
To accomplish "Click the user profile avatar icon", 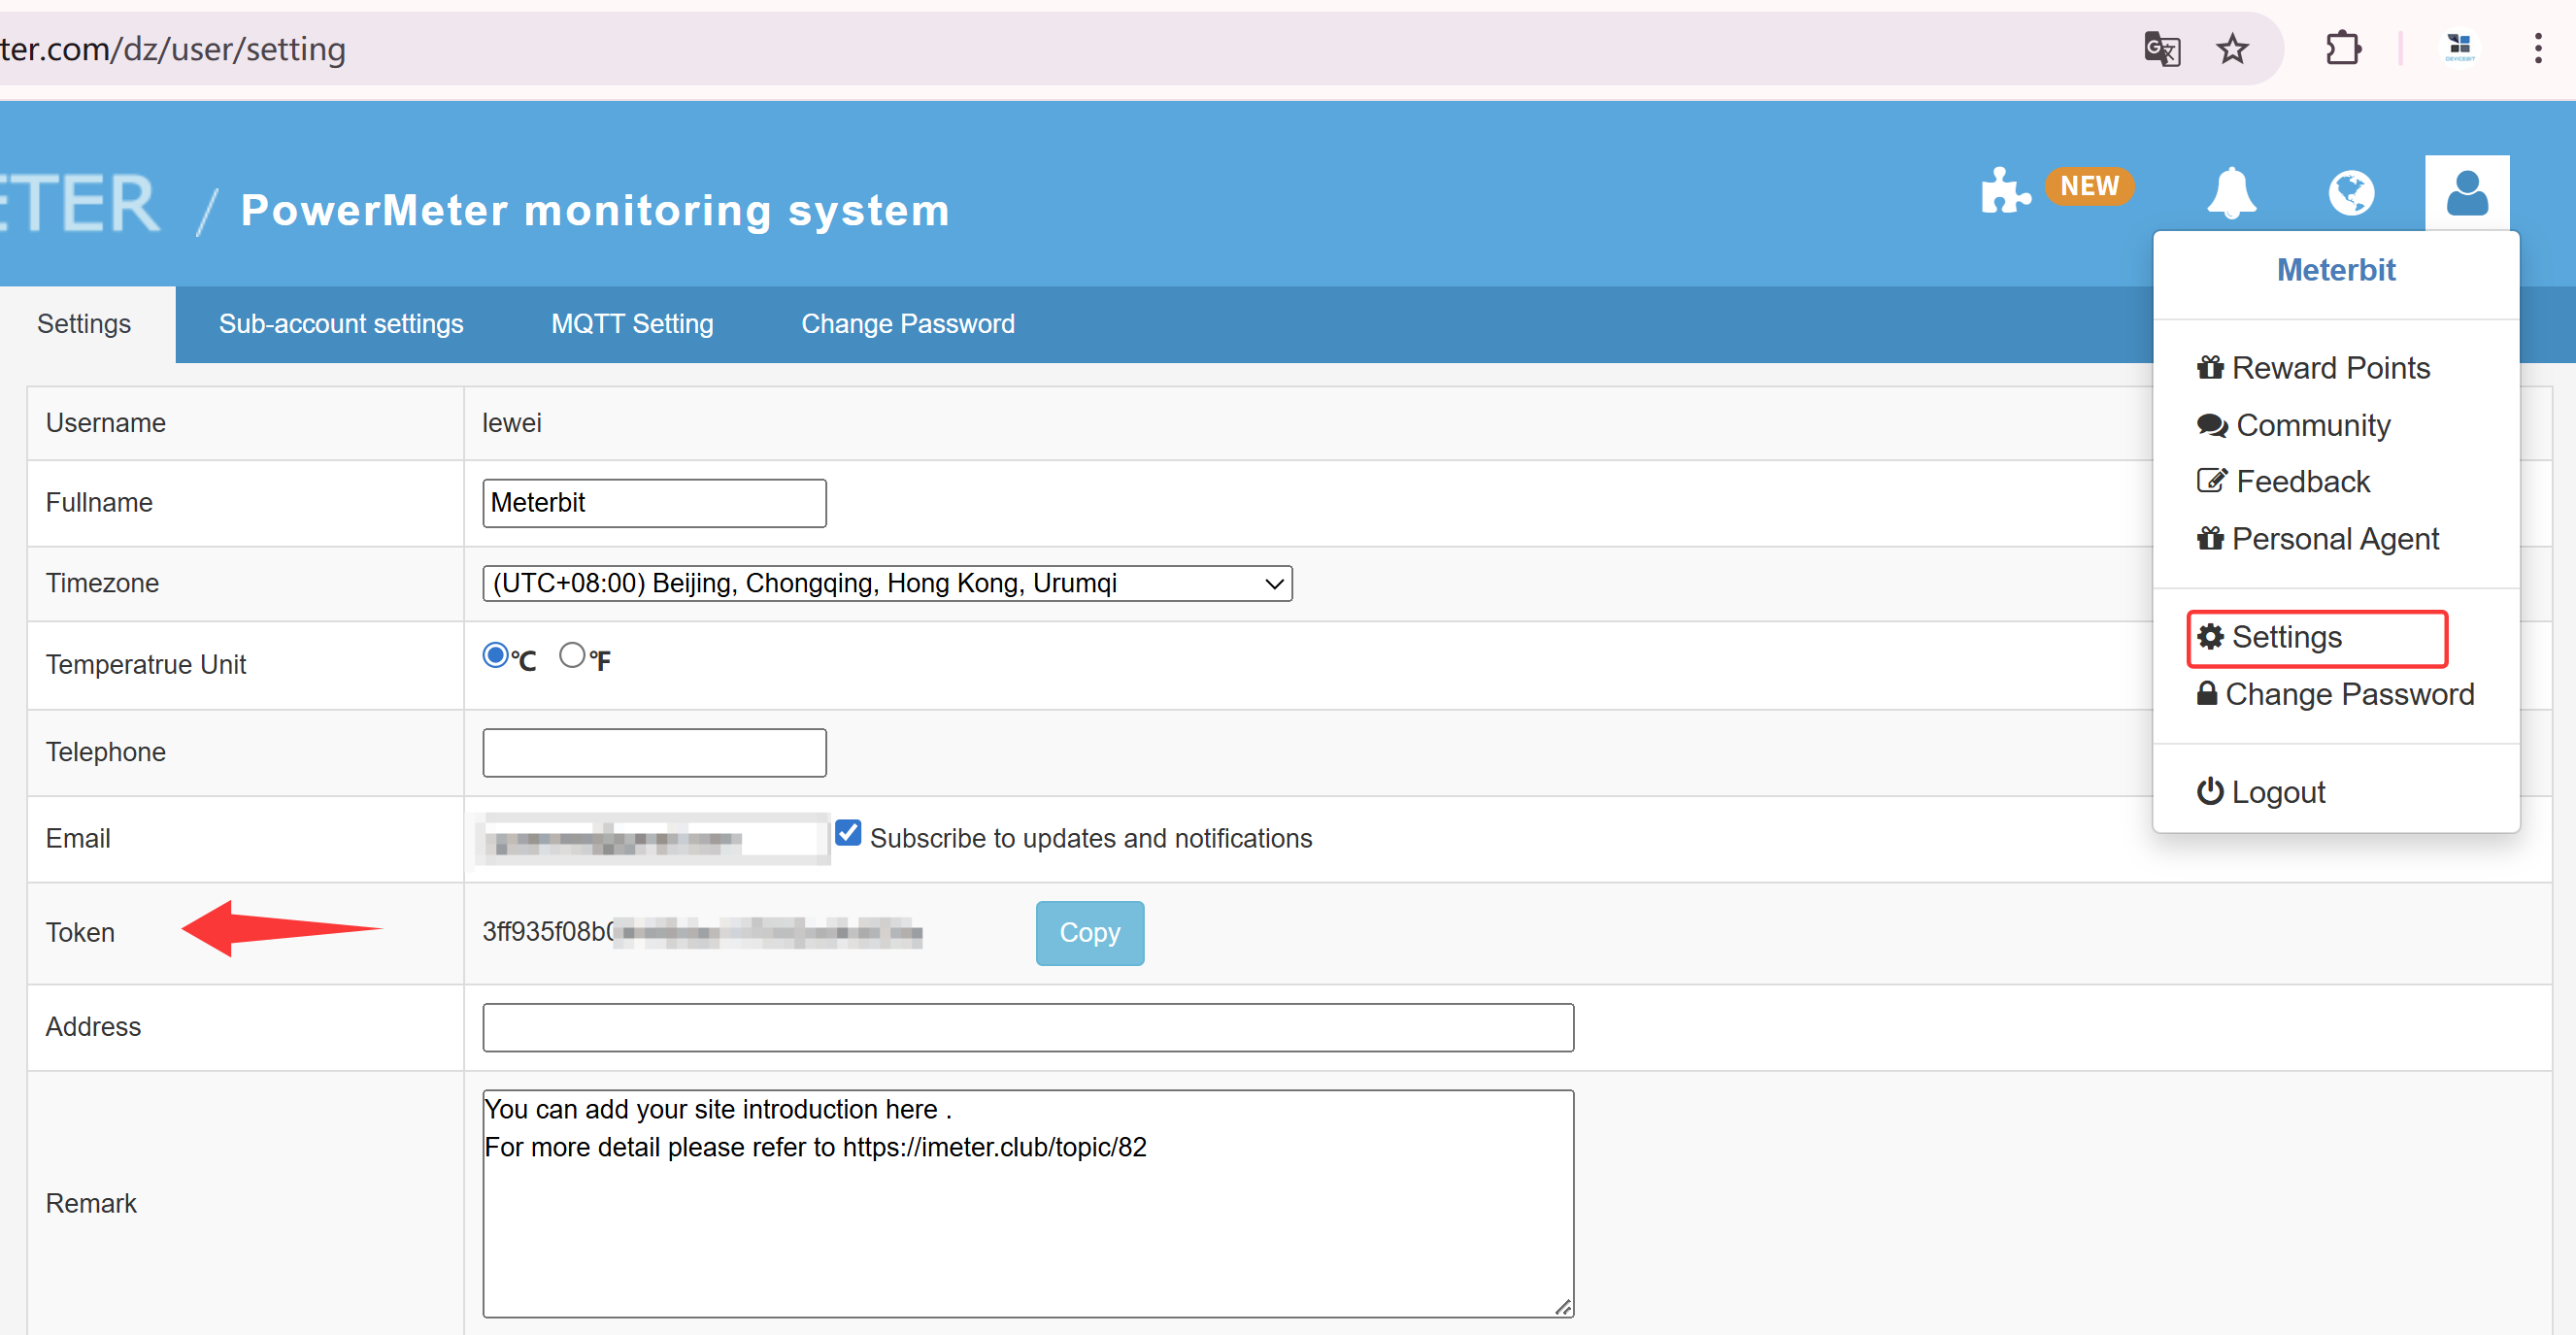I will coord(2466,192).
